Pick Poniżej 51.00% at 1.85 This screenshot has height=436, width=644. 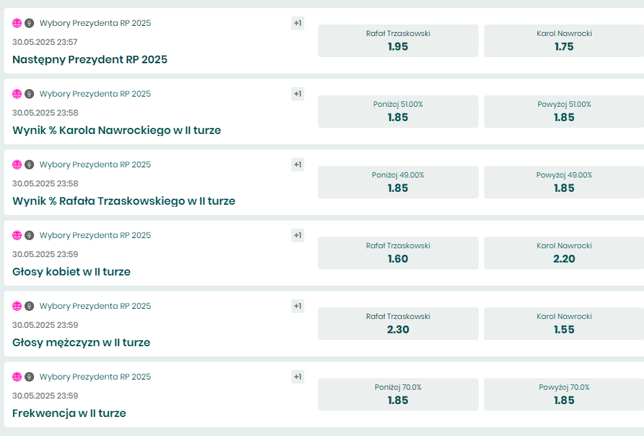pos(398,112)
